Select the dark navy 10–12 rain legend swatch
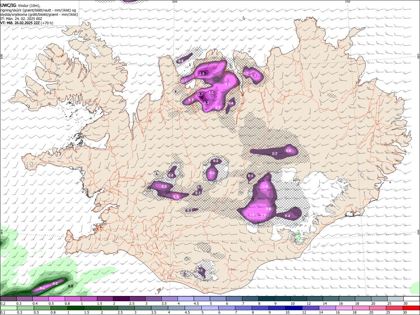The width and height of the screenshot is (420, 315). [293, 308]
